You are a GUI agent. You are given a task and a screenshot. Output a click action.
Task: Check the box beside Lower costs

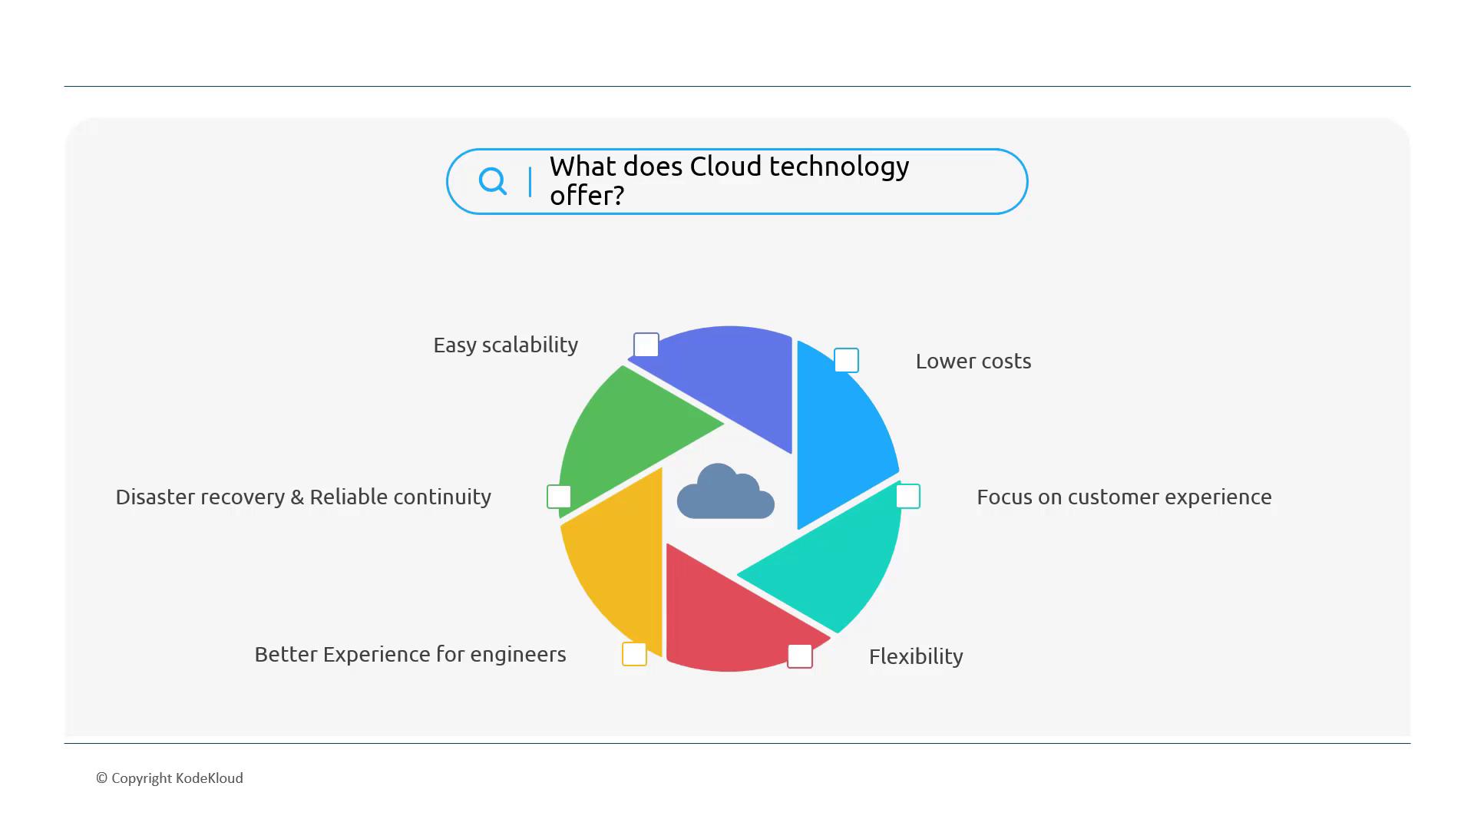(x=846, y=360)
